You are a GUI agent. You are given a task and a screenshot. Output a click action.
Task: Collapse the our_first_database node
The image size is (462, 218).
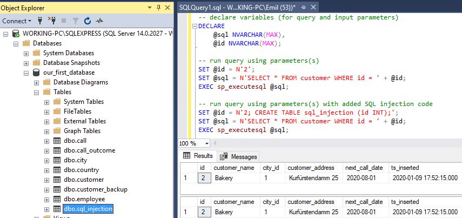point(26,72)
